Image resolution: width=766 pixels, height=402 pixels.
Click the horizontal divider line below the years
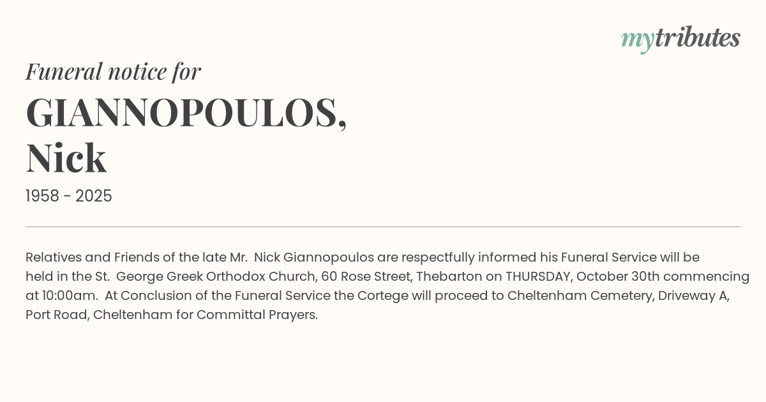click(383, 227)
